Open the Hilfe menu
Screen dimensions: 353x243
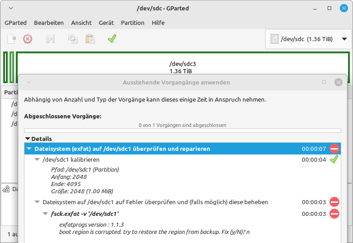coord(158,23)
